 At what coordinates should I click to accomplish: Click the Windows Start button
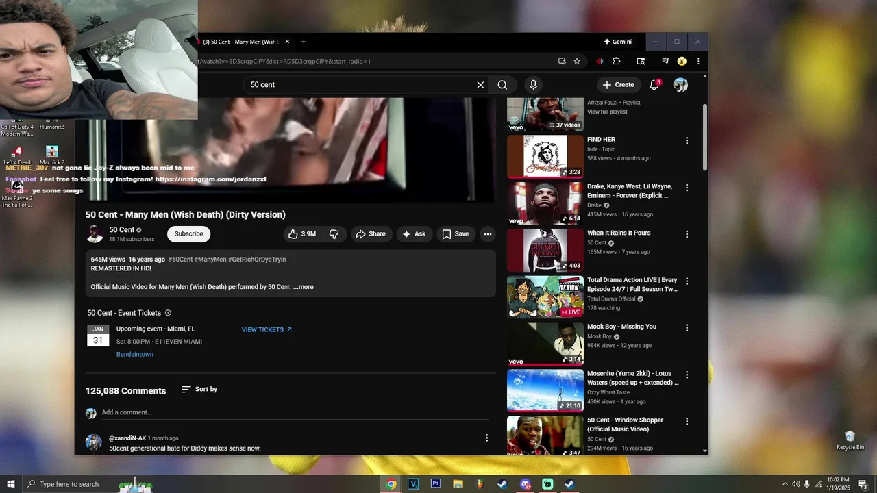click(x=11, y=484)
